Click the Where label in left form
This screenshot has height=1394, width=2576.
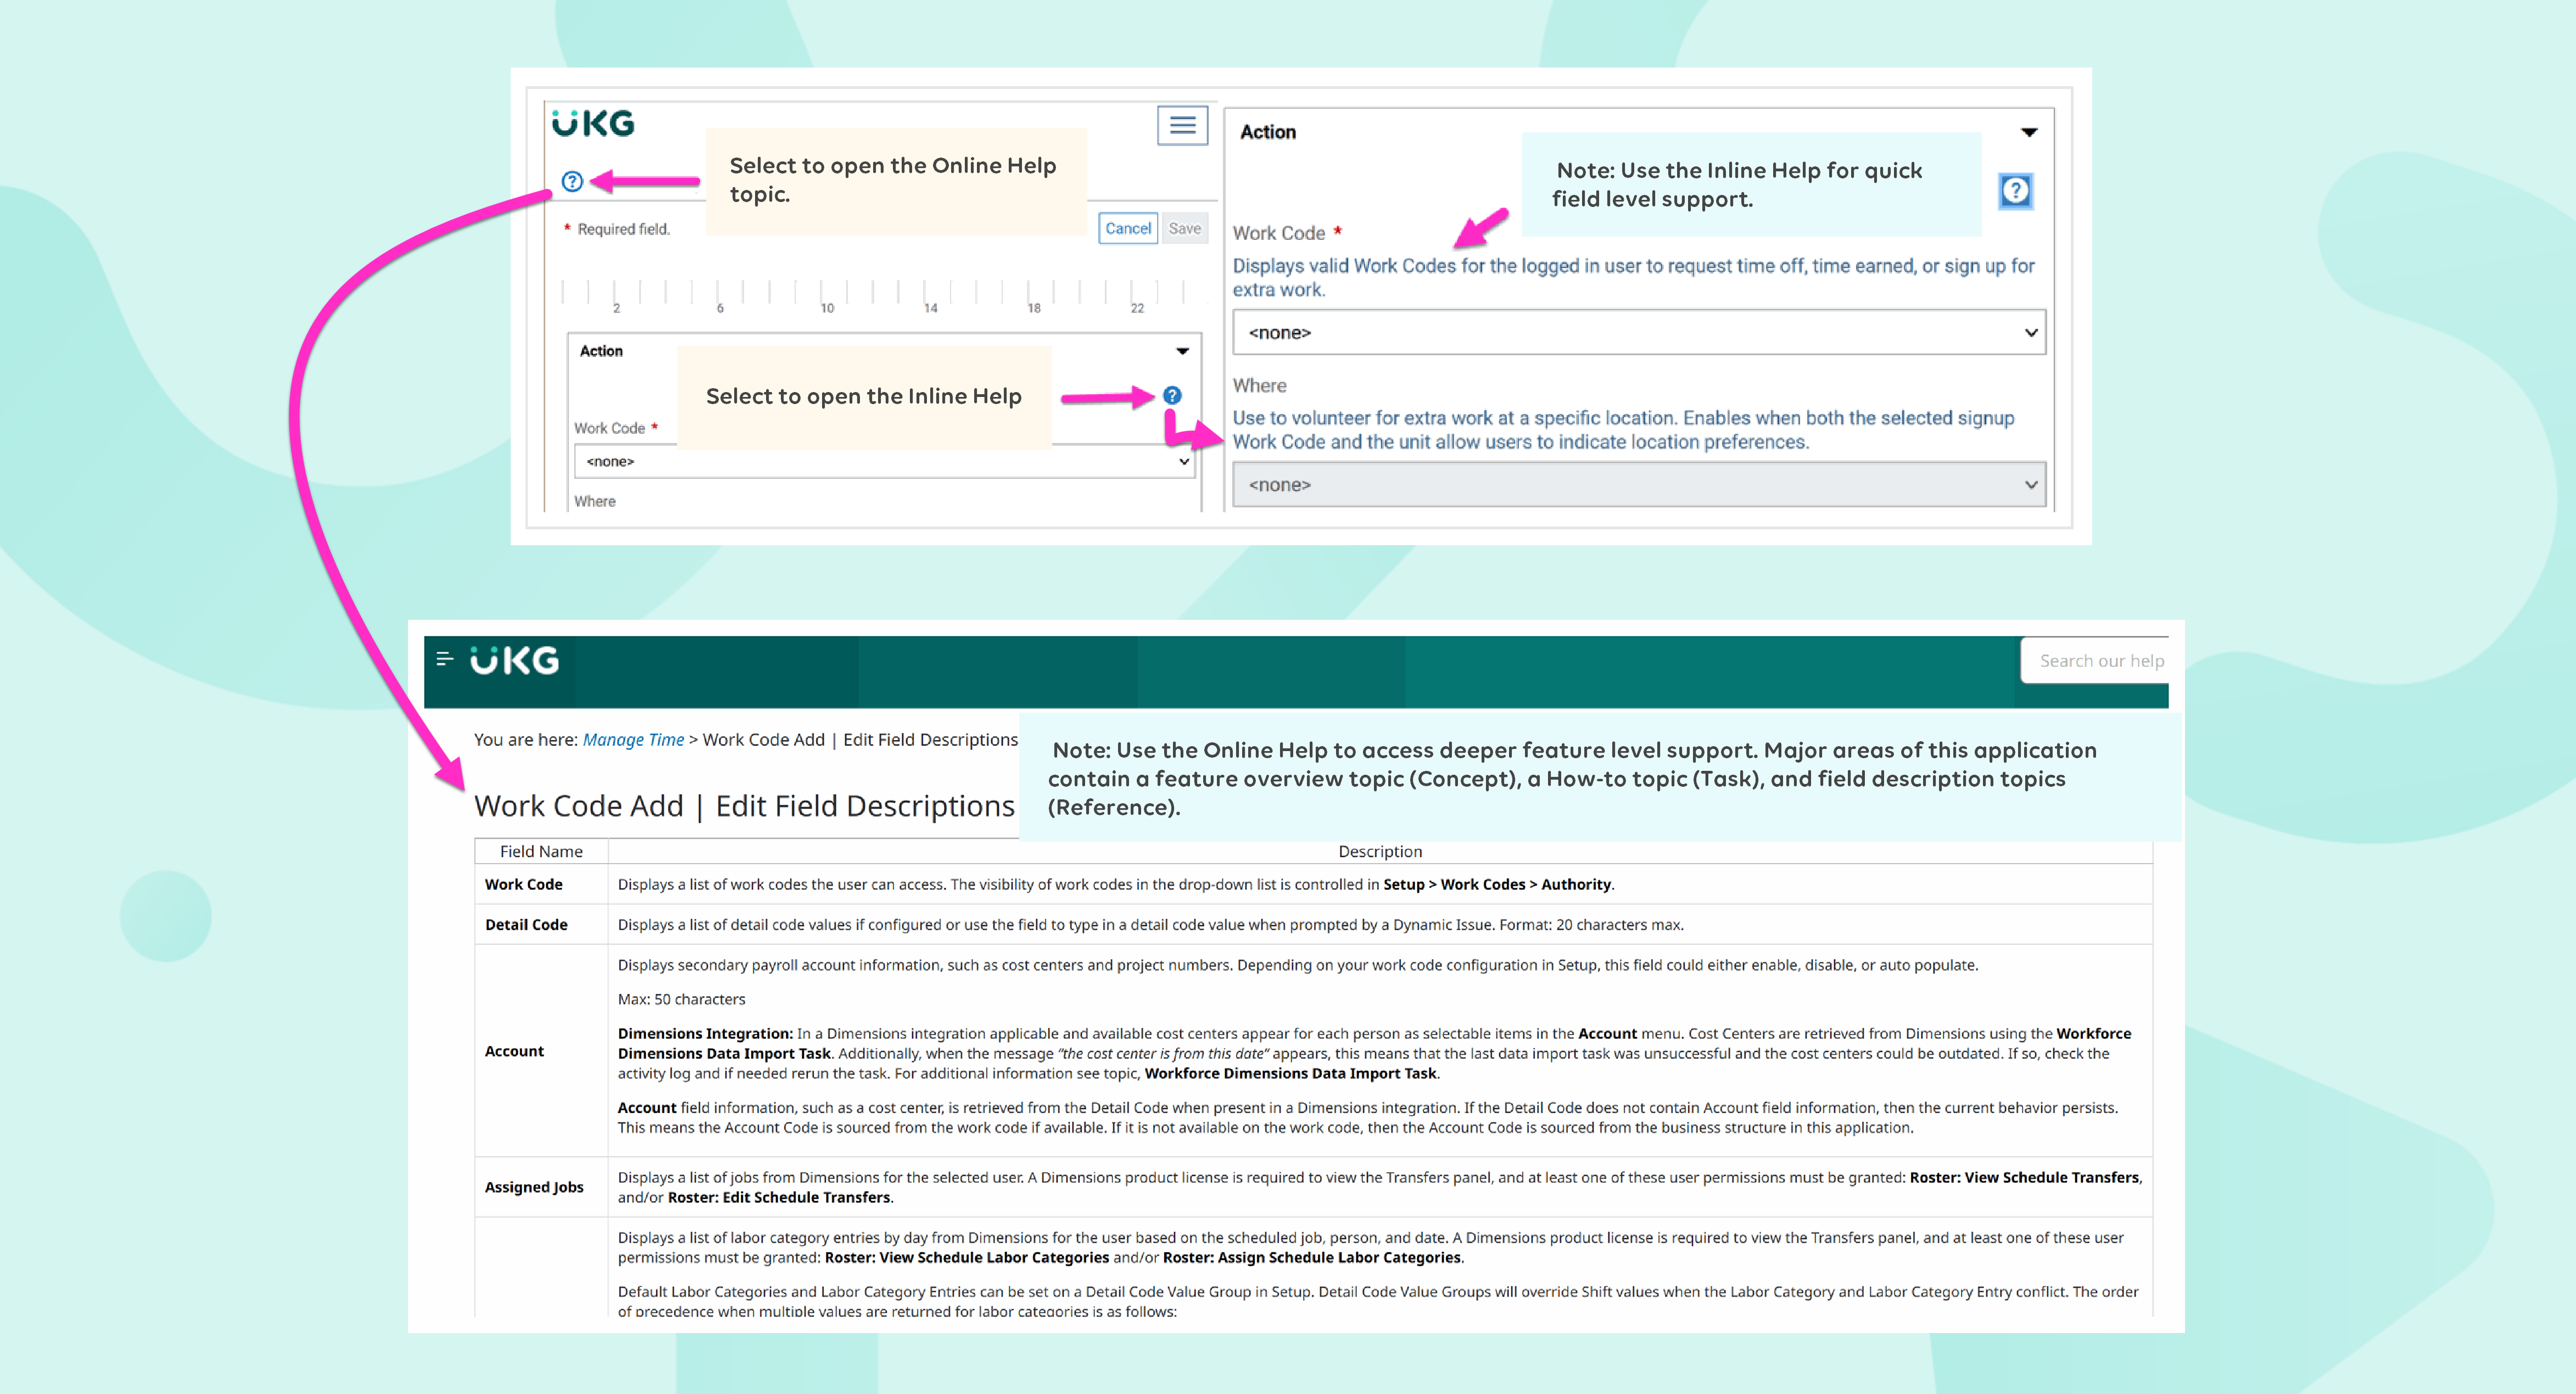[x=595, y=501]
